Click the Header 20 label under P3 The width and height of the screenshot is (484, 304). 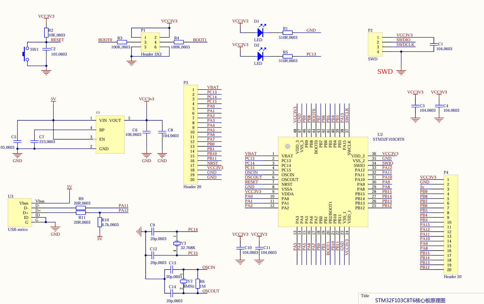pyautogui.click(x=192, y=187)
